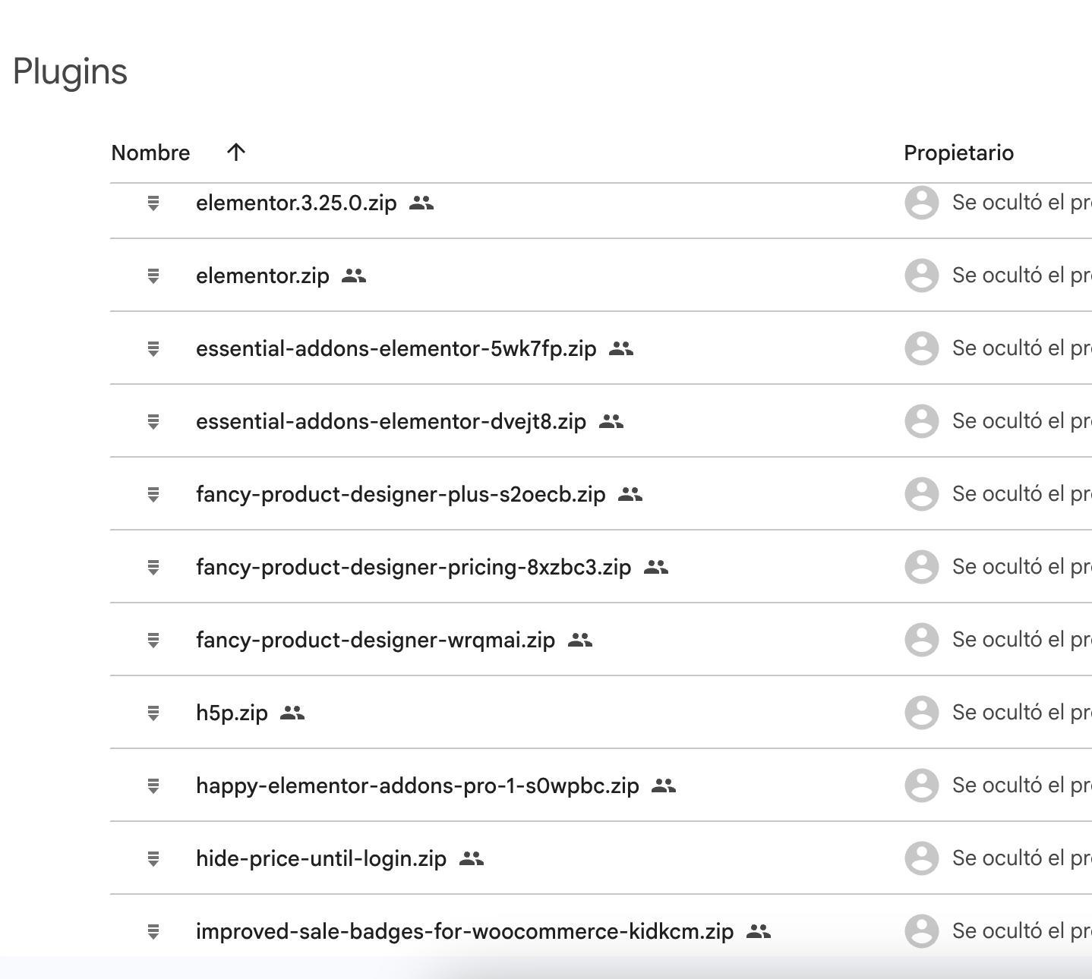
Task: Sort files using the Nombre arrow icon
Action: [236, 152]
